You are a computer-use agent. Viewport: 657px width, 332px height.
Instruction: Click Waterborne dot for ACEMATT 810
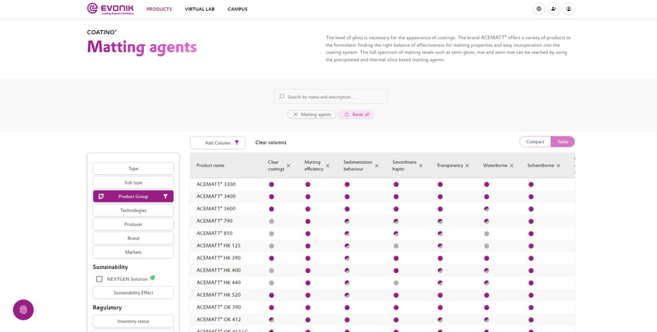click(x=486, y=234)
